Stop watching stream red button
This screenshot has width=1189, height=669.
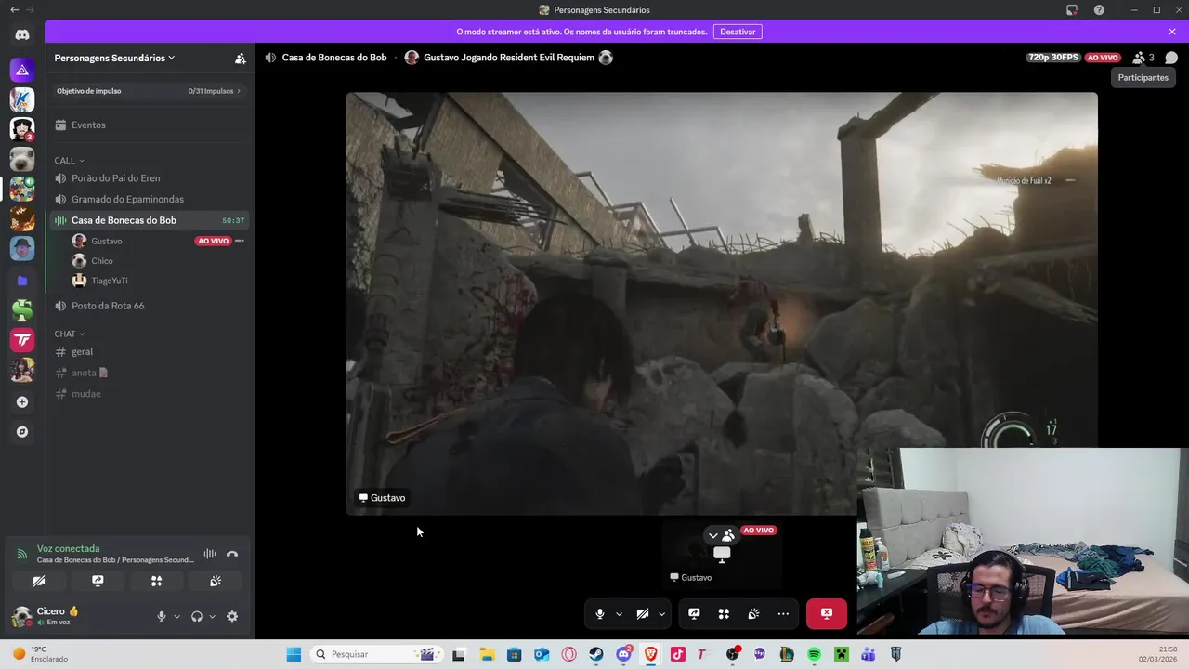827,613
